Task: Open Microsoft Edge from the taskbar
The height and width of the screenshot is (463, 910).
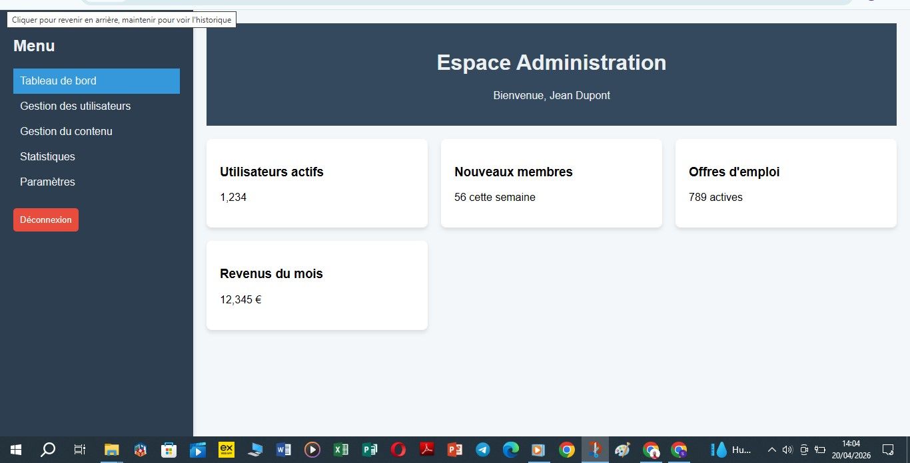Action: (x=511, y=450)
